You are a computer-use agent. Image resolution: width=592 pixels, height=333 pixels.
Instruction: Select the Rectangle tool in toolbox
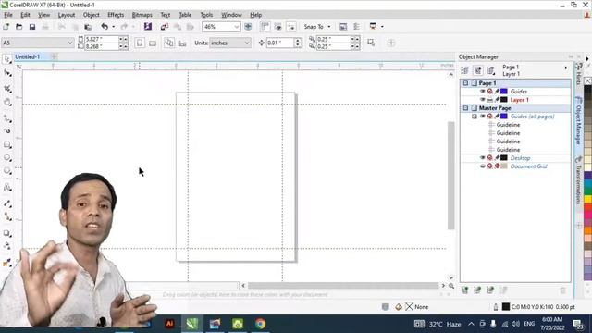point(7,144)
